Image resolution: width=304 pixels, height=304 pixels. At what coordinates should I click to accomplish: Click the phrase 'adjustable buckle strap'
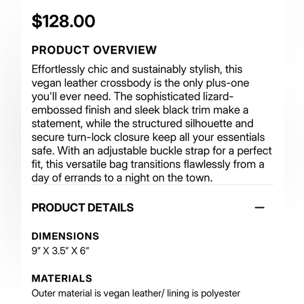pyautogui.click(x=154, y=151)
